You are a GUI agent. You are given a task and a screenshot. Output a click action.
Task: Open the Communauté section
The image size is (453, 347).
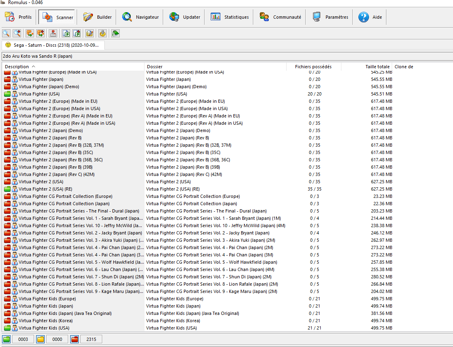[x=280, y=17]
